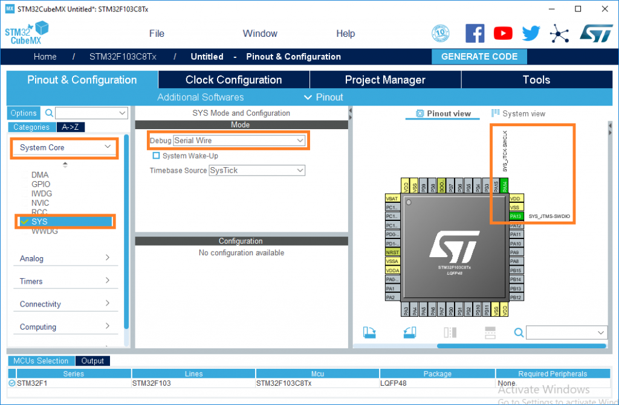619x405 pixels.
Task: Click the sort arrows under System Core
Action: pyautogui.click(x=65, y=165)
